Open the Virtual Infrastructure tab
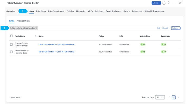 coord(154,11)
